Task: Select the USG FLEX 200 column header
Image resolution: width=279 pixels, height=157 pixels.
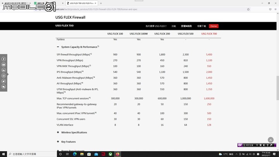Action: tap(162, 34)
